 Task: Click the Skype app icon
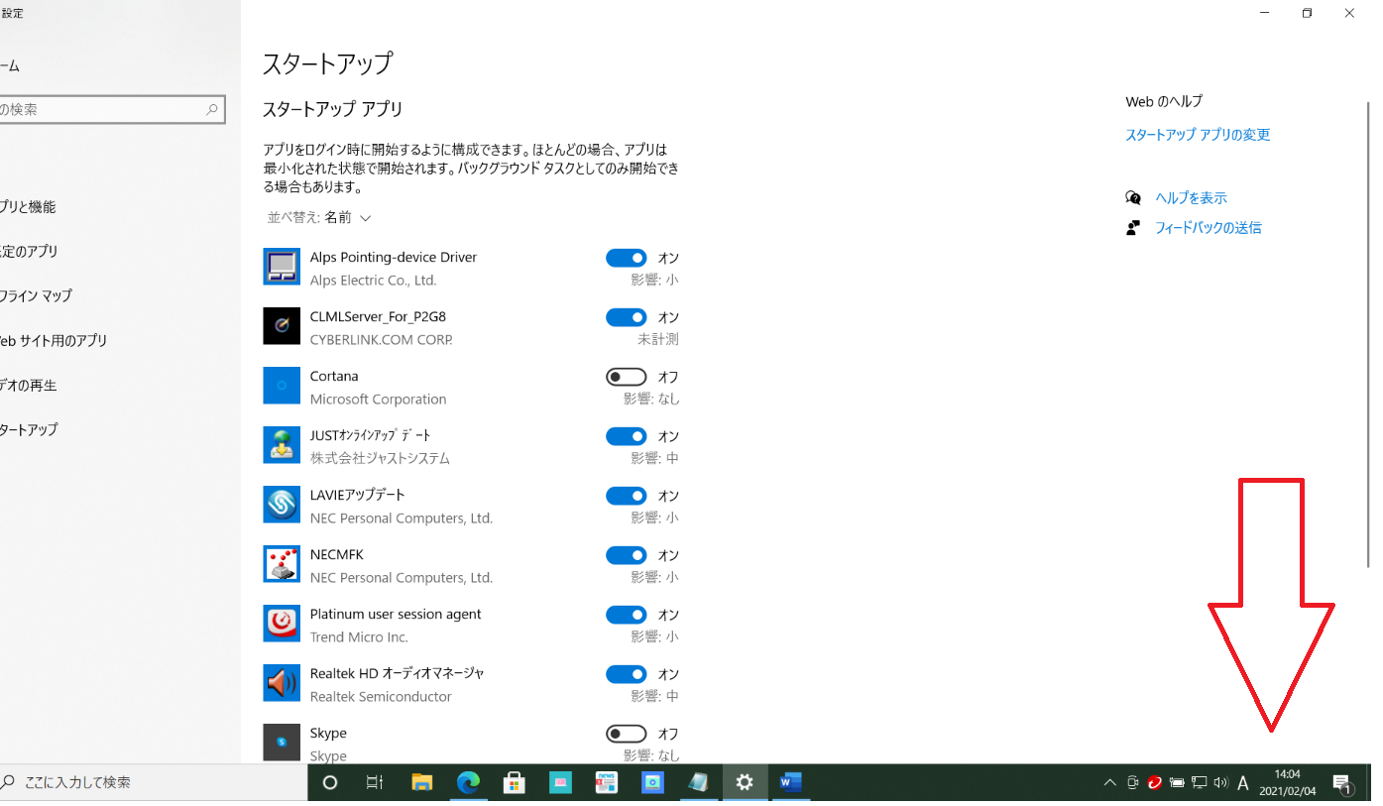pyautogui.click(x=282, y=743)
